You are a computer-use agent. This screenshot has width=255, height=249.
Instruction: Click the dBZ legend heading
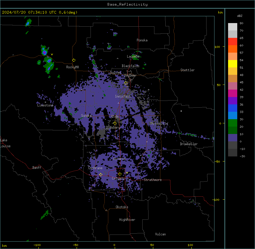pos(240,16)
